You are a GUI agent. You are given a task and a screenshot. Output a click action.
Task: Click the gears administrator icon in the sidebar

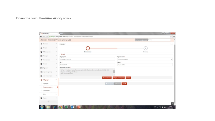point(41,72)
